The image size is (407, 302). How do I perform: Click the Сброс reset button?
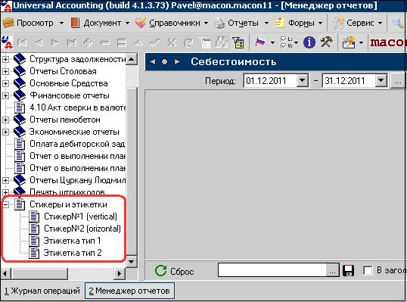click(175, 271)
